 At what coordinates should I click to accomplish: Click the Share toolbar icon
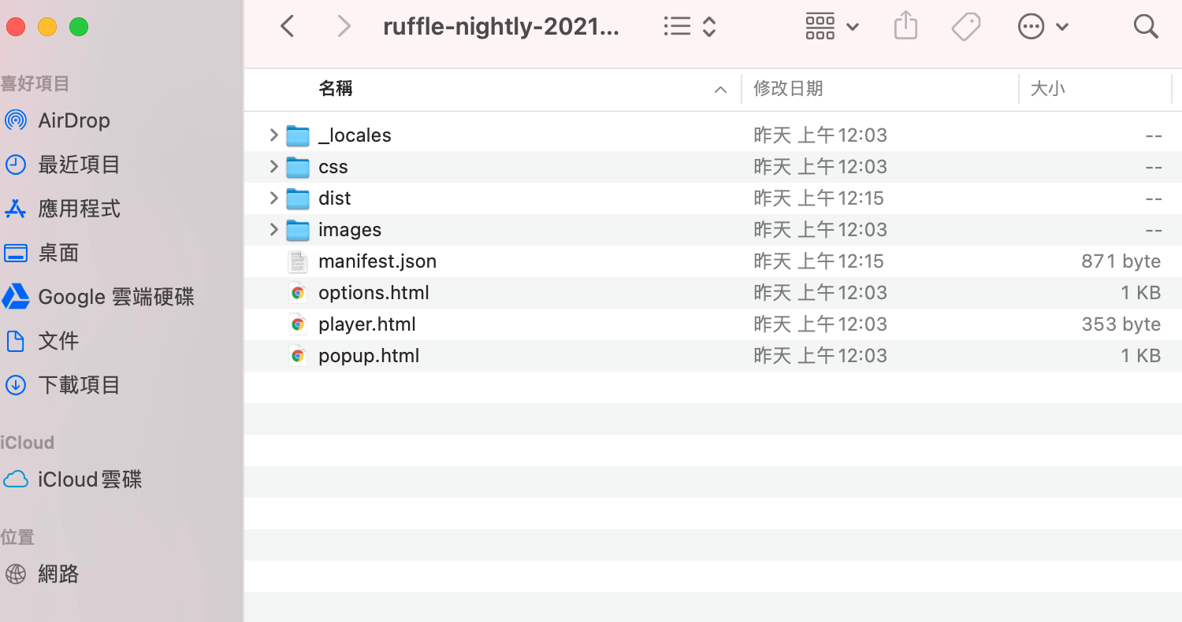[906, 27]
